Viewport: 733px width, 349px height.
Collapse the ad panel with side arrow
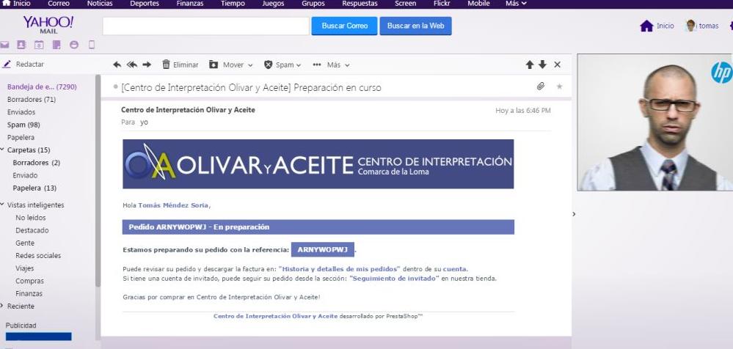[x=574, y=214]
